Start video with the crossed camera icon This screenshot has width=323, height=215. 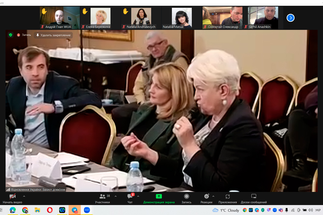12,196
